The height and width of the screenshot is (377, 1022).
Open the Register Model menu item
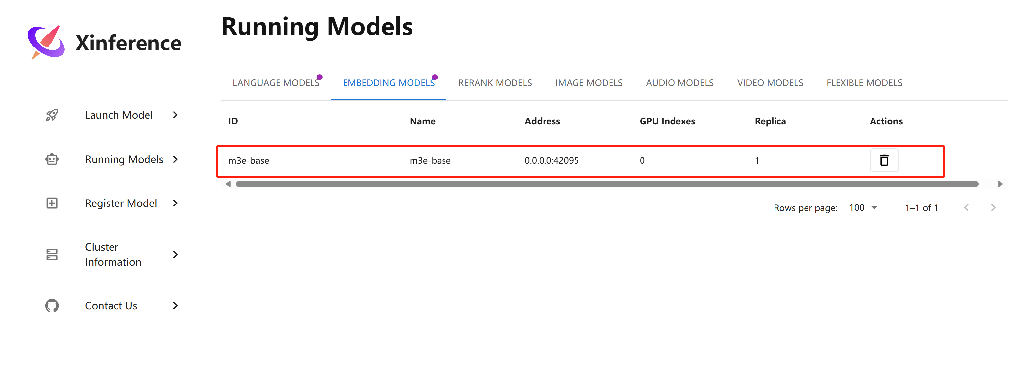(x=121, y=203)
